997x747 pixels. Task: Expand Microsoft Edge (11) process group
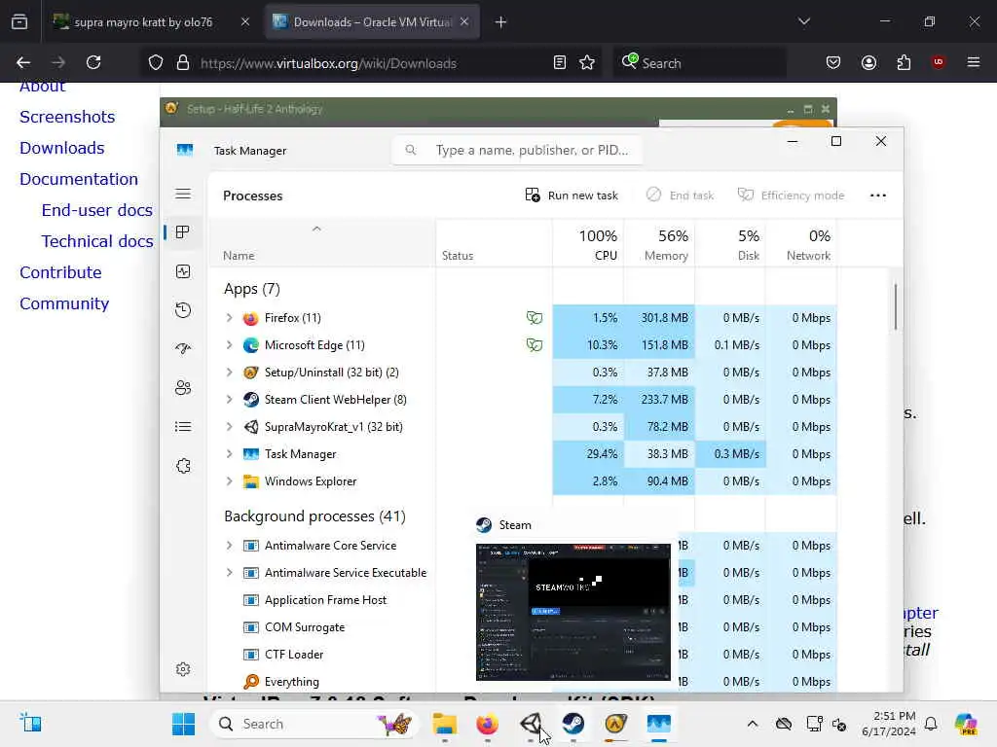[x=229, y=345]
